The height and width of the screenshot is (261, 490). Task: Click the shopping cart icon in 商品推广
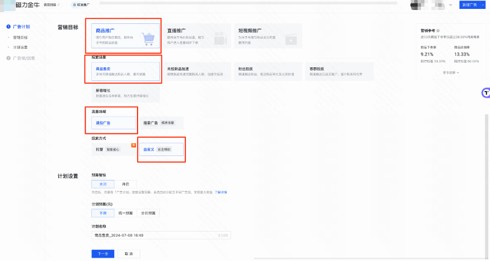148,37
